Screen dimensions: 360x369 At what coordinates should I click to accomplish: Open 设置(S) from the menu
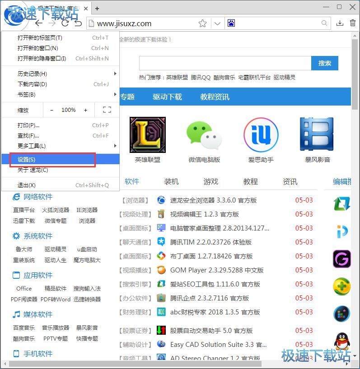[61, 159]
